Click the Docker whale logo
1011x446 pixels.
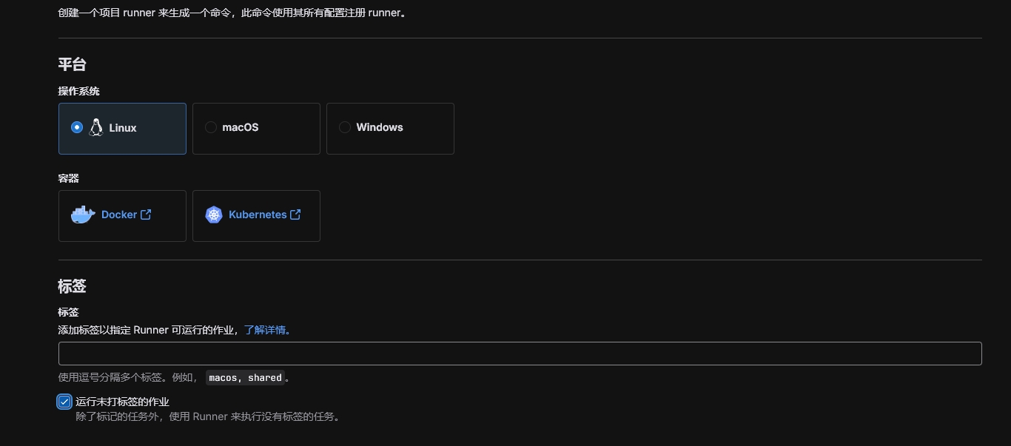(83, 214)
